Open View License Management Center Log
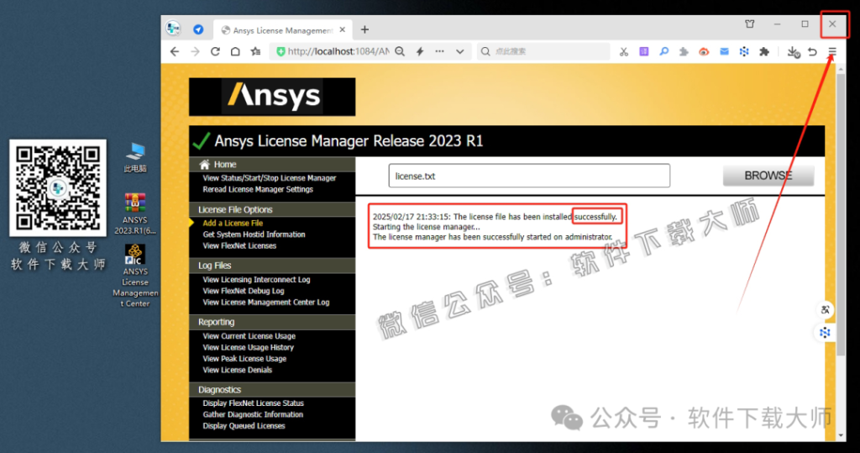The image size is (860, 453). tap(266, 303)
